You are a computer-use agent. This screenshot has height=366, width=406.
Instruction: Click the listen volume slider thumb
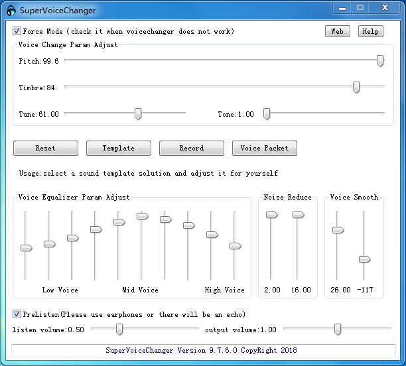coord(119,329)
